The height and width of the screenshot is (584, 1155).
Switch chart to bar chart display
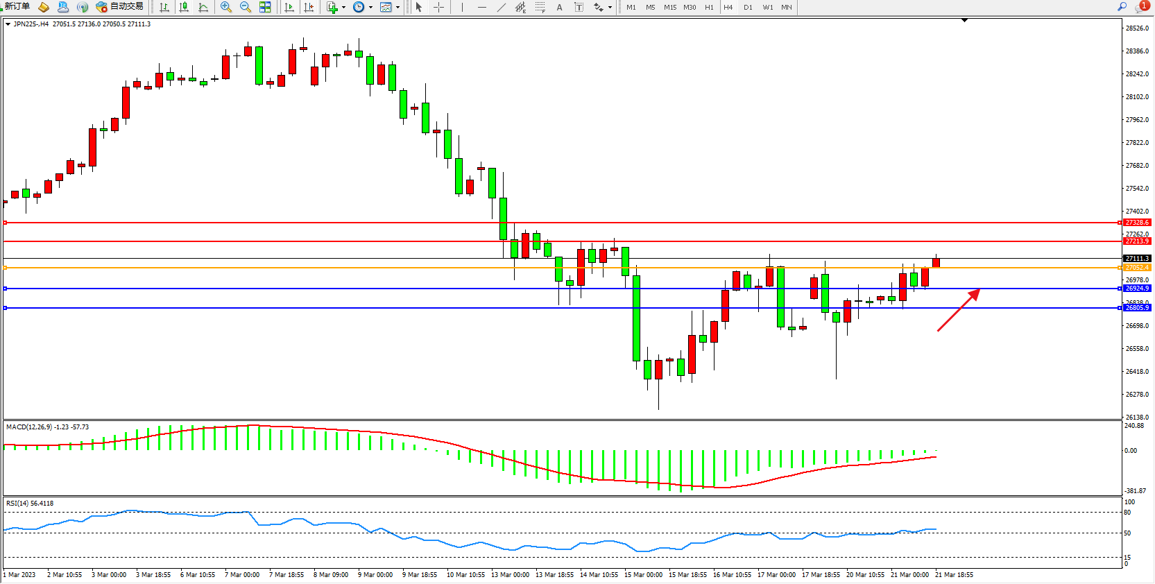164,8
